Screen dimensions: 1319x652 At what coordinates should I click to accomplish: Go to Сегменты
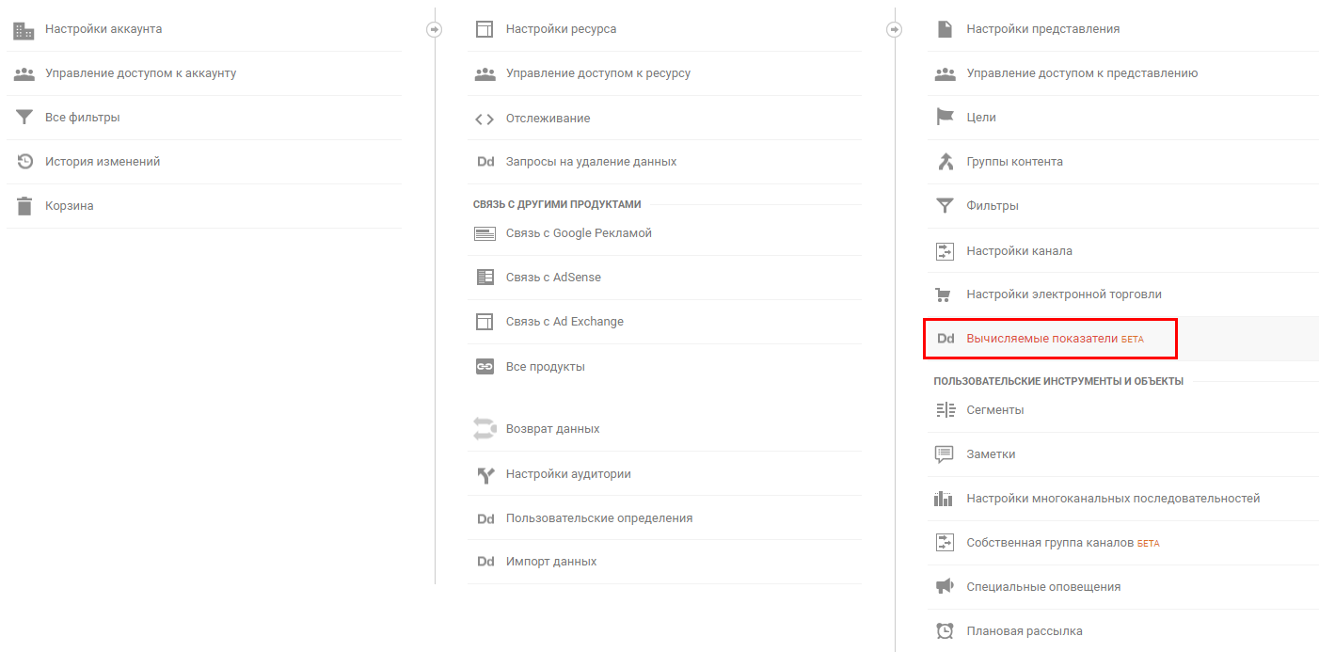coord(994,410)
